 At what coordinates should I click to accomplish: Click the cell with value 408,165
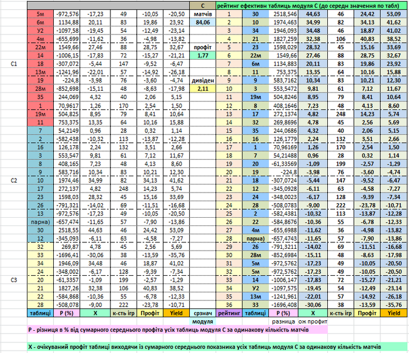tap(67, 164)
